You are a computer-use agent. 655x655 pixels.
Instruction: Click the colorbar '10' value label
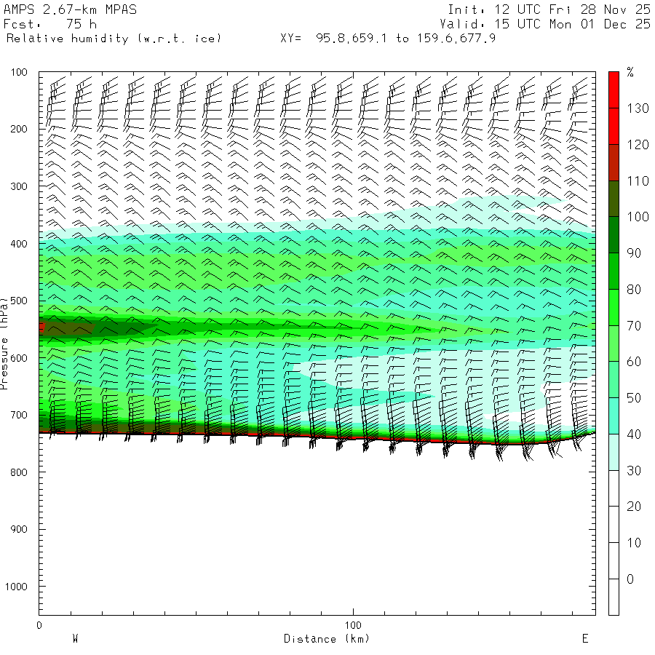coord(634,543)
